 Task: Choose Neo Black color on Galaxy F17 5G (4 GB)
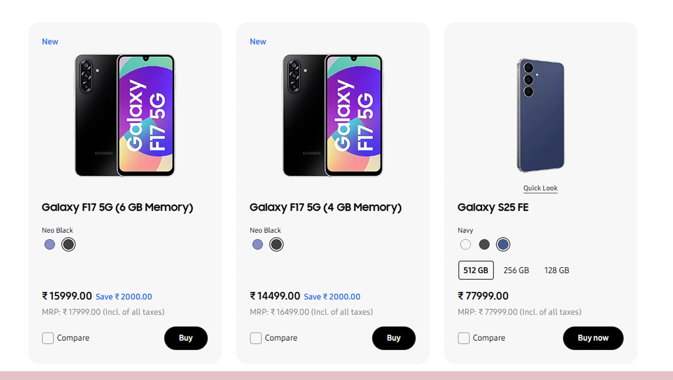point(276,244)
